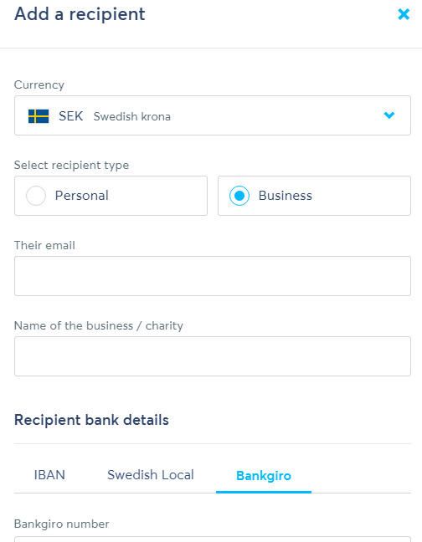The height and width of the screenshot is (542, 422).
Task: Choose the Personal recipient type box
Action: (111, 196)
